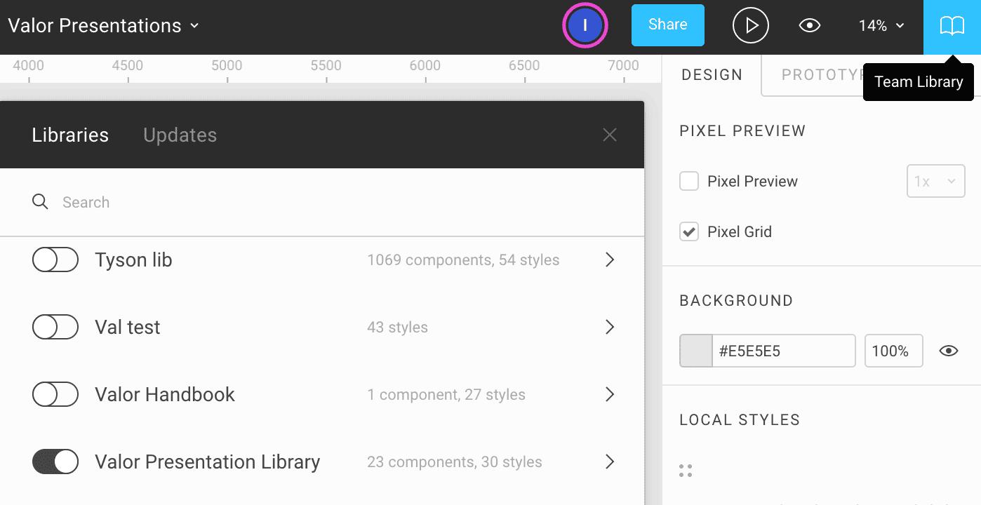Expand Valor Handbook library with chevron
Image resolution: width=981 pixels, height=505 pixels.
(x=610, y=395)
